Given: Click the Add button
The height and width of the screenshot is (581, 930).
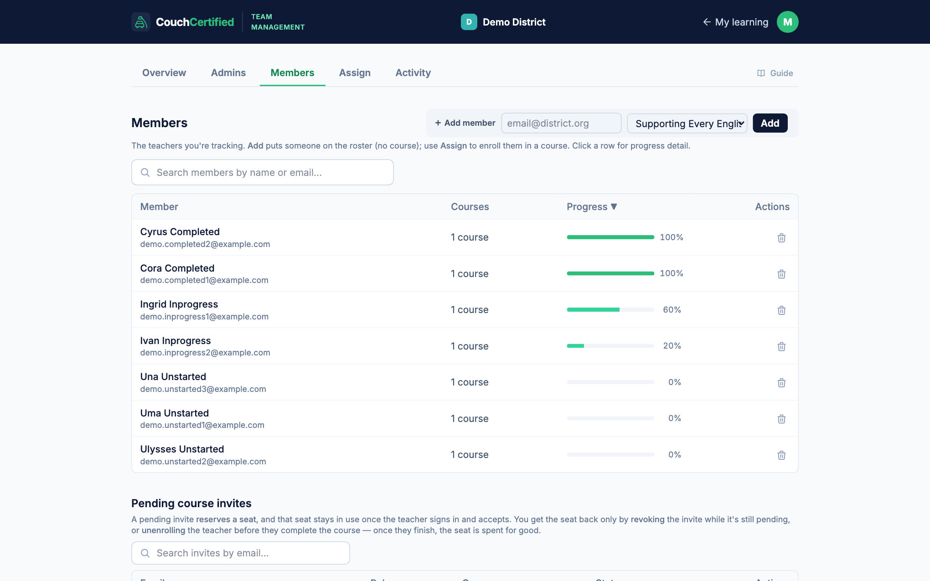Looking at the screenshot, I should 770,123.
